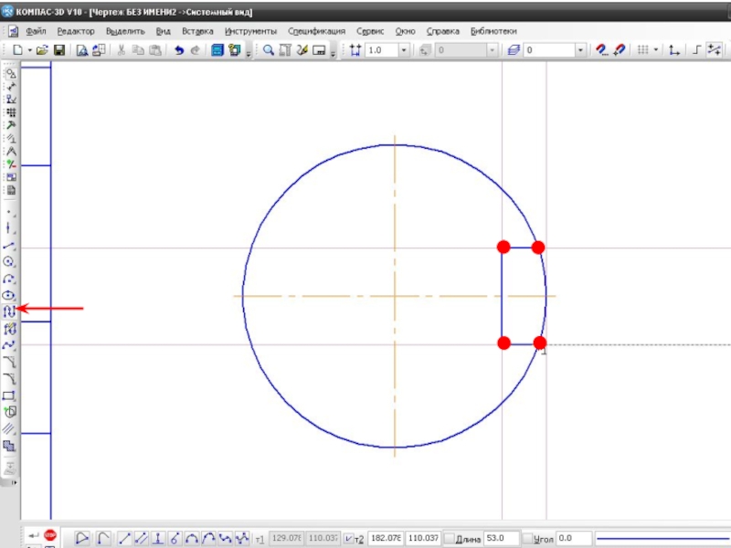The width and height of the screenshot is (731, 548).
Task: Open the Файл menu
Action: coord(37,30)
